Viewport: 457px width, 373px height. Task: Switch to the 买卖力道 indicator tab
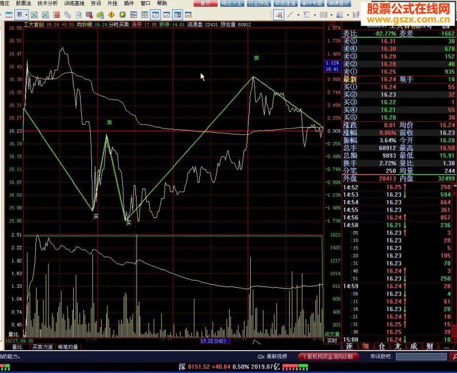[42, 347]
